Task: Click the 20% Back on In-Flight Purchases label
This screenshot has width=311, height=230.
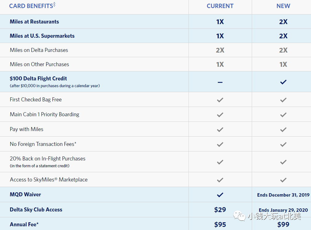Action: (x=48, y=159)
